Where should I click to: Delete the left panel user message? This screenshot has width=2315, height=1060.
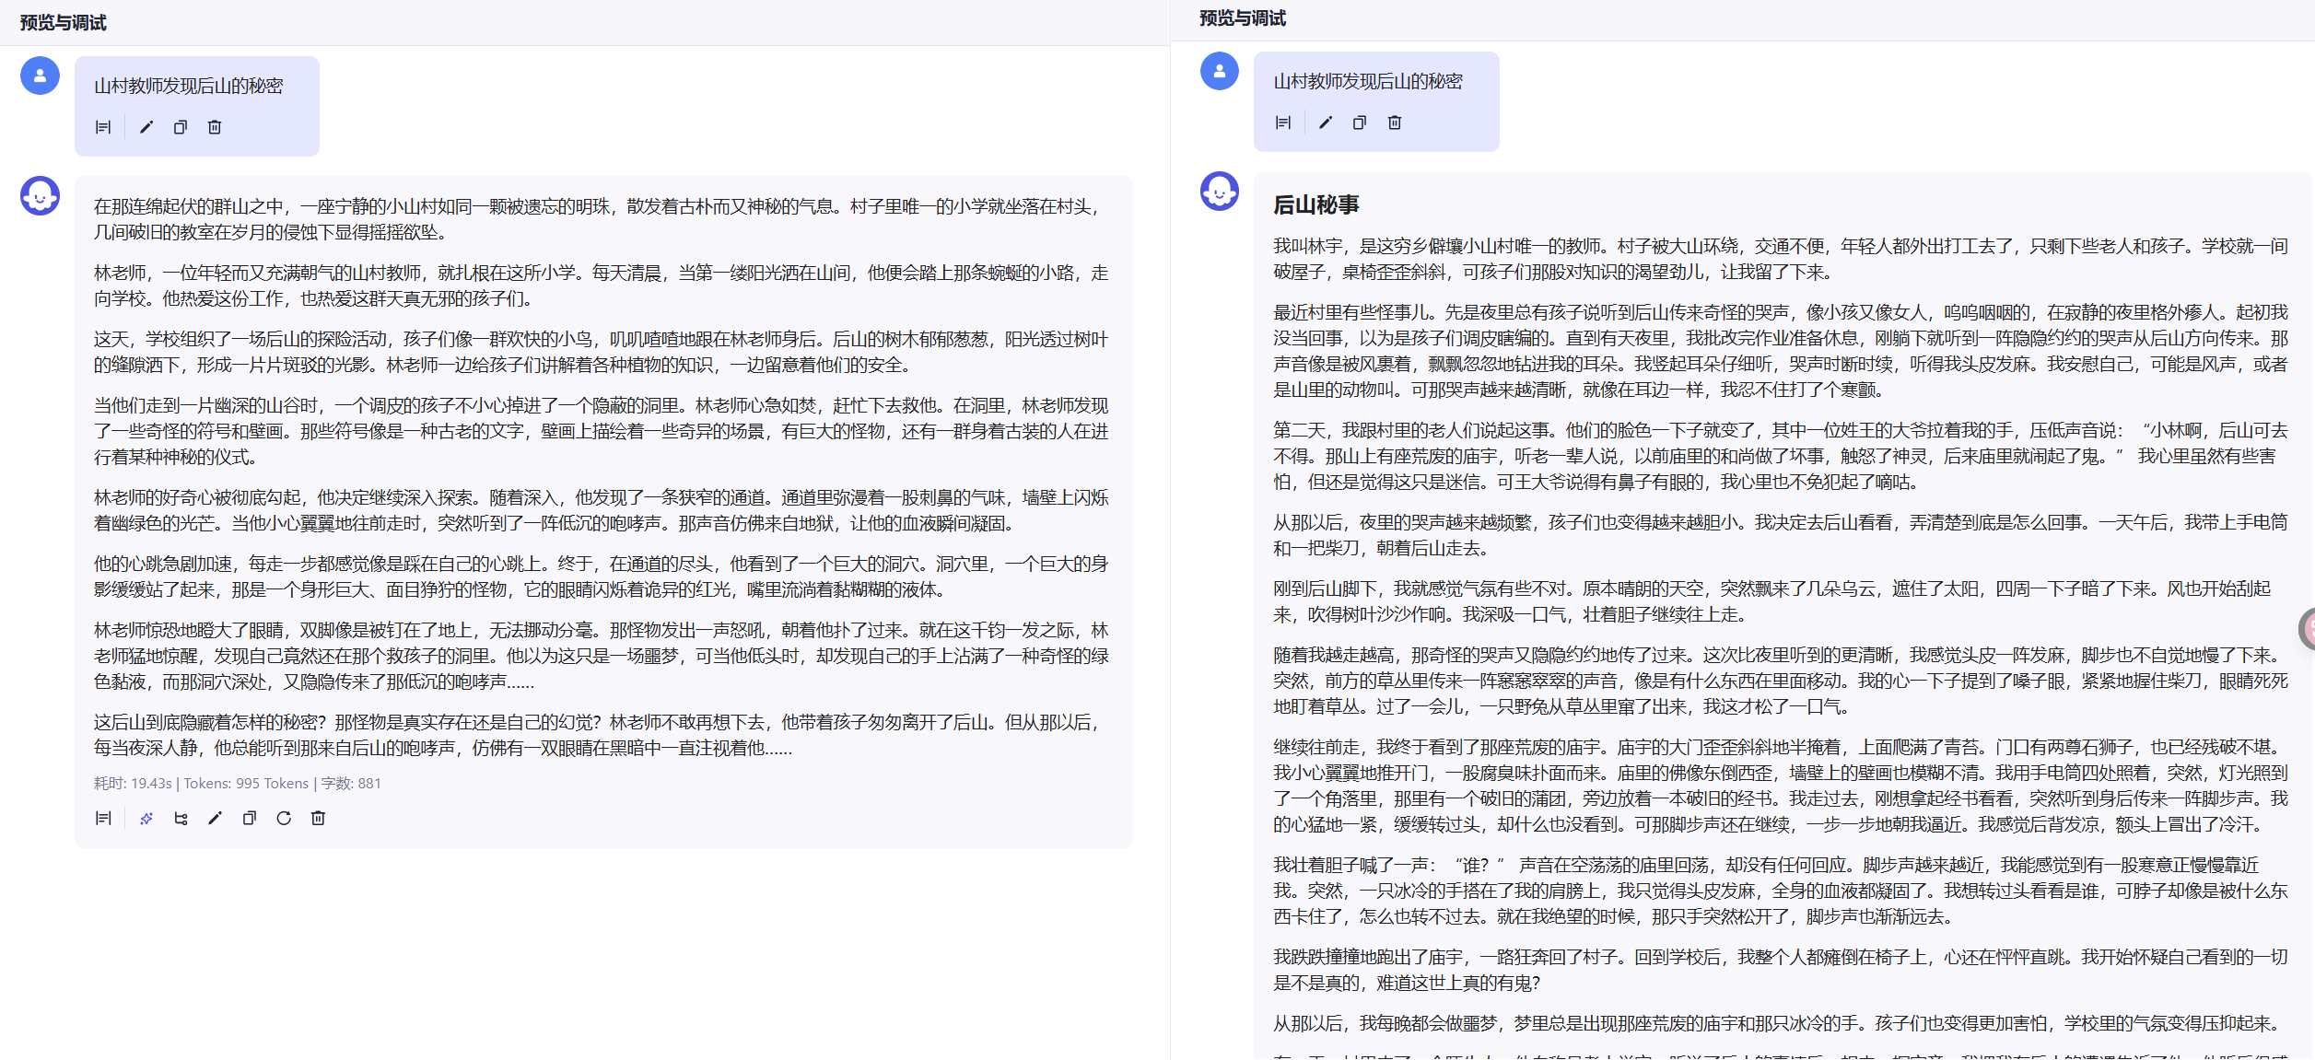[x=215, y=127]
